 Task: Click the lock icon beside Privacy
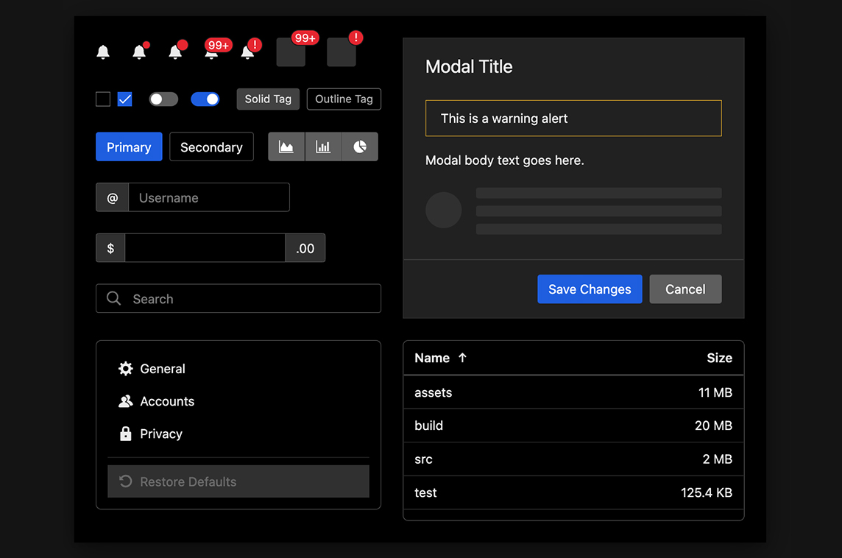(x=126, y=434)
